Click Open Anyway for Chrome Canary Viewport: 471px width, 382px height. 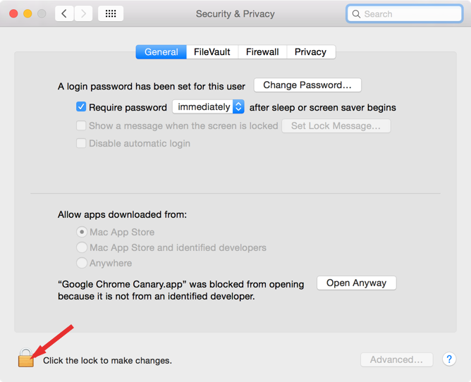(x=357, y=283)
